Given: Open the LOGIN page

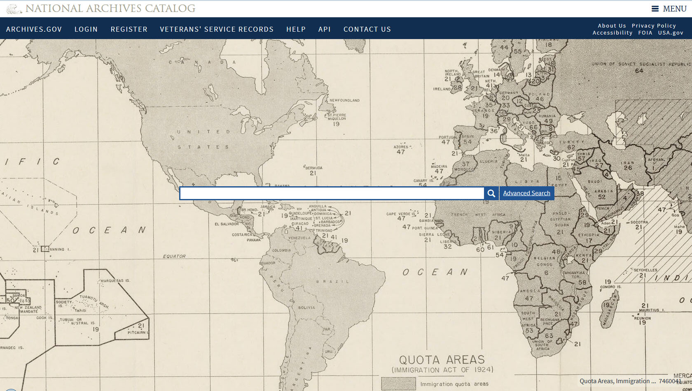Looking at the screenshot, I should tap(86, 29).
